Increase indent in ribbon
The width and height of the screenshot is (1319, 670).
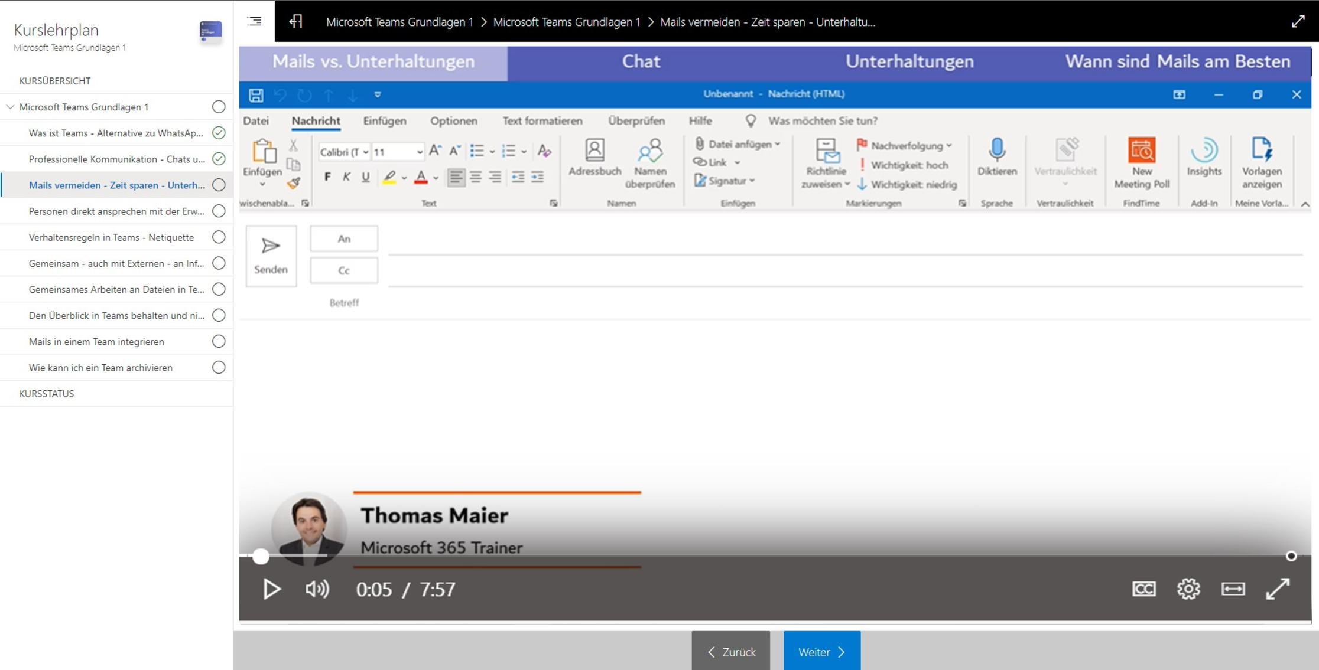coord(537,177)
